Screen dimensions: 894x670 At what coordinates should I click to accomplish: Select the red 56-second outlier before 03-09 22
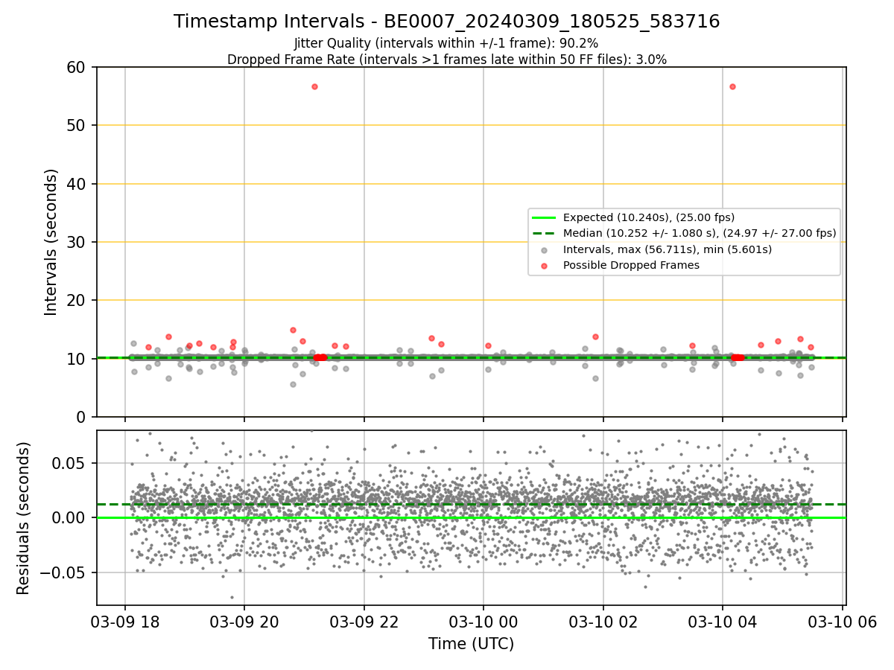coord(314,86)
